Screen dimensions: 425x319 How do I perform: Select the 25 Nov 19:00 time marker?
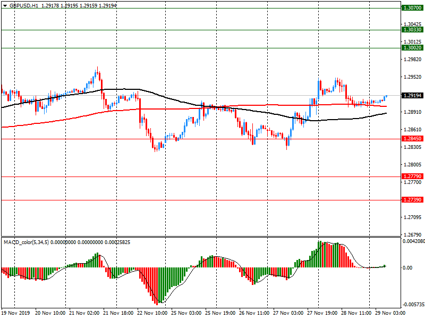click(x=220, y=314)
